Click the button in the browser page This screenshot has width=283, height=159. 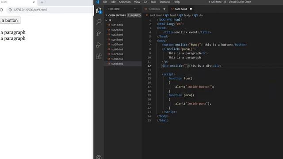10,20
